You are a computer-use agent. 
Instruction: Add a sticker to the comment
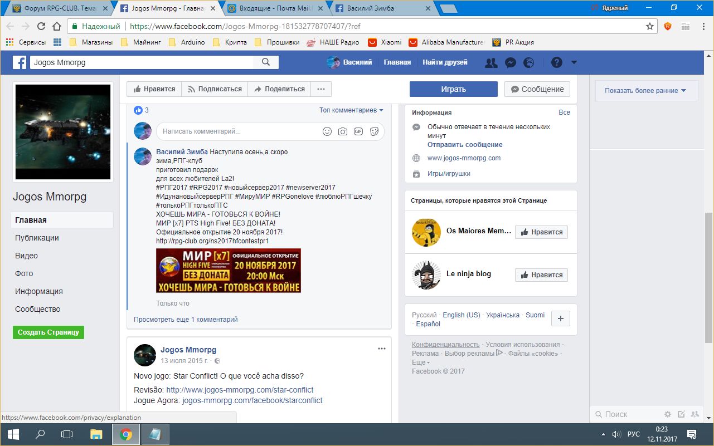coord(374,131)
